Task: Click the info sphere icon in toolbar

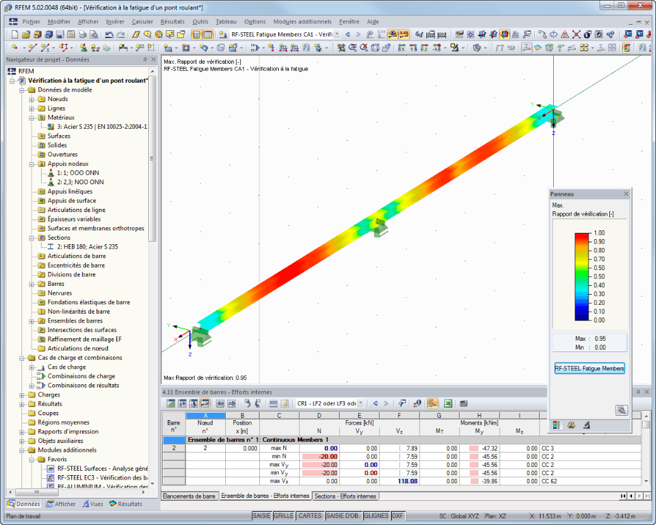Action: (x=587, y=34)
